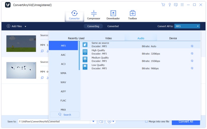Click the Low Quality preset icon
Screen dimensions: 207x129
pos(85,67)
